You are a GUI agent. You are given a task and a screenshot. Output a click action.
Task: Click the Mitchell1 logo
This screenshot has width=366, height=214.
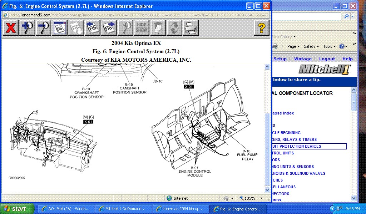(325, 70)
